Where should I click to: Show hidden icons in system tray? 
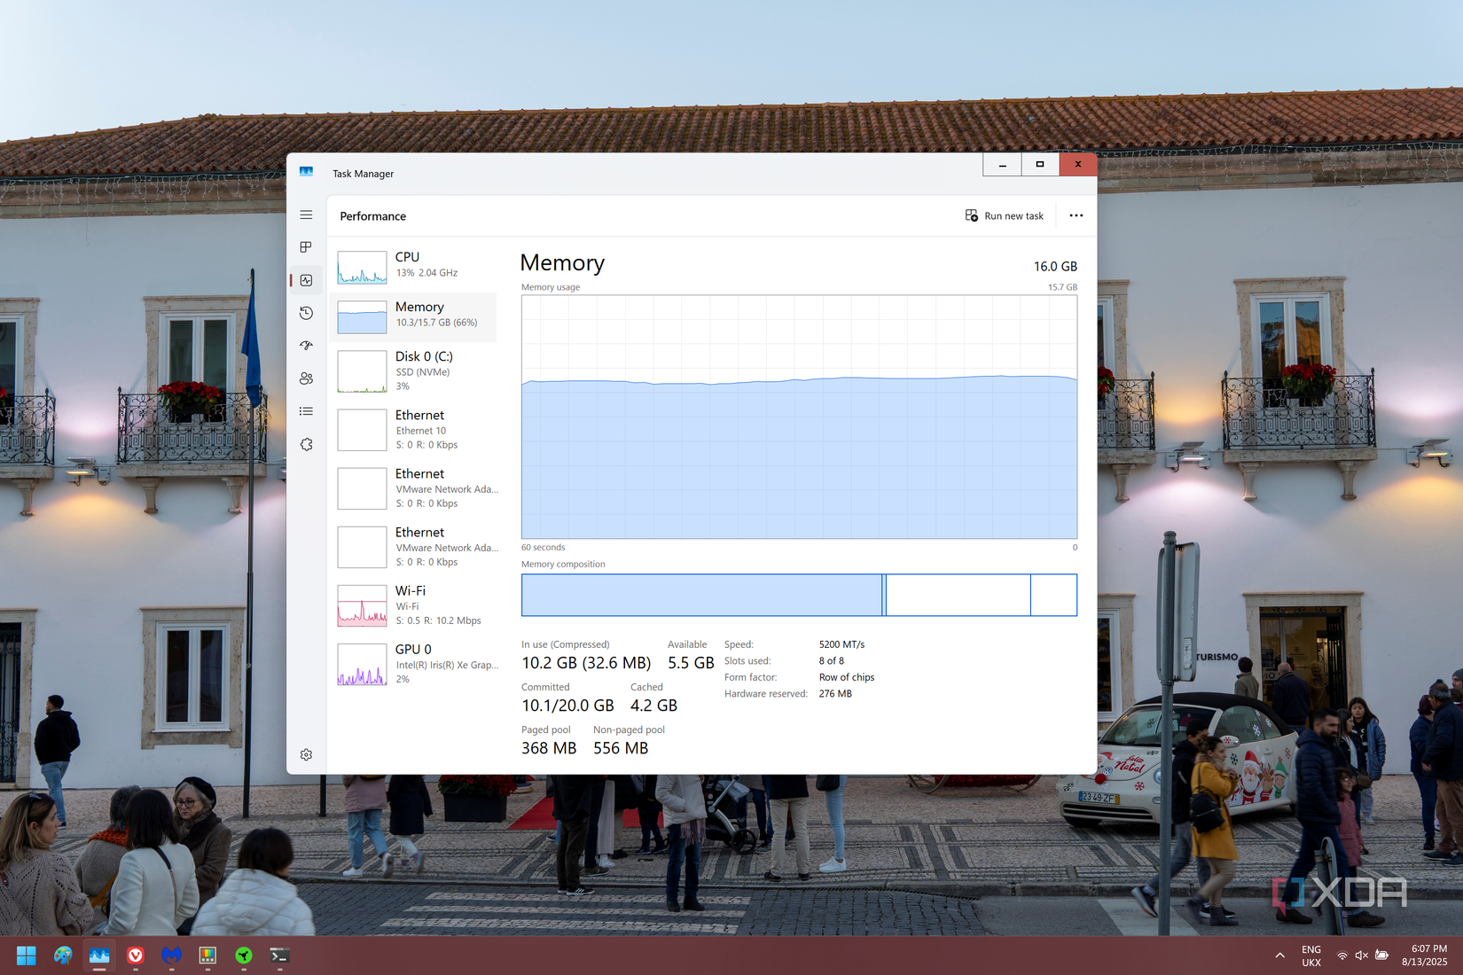[x=1279, y=955]
